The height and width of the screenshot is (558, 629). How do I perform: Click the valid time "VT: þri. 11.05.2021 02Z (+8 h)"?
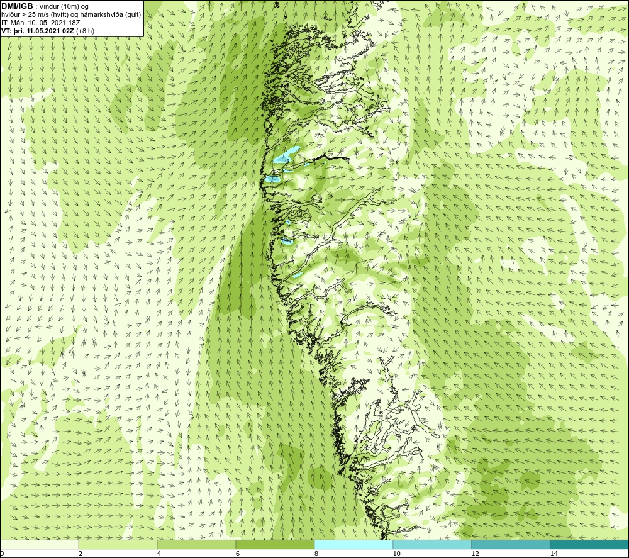[48, 31]
